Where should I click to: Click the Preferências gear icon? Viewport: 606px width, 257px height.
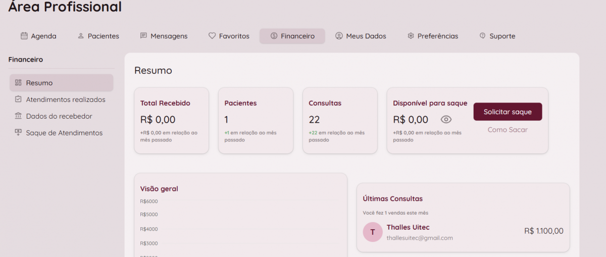[x=411, y=36]
